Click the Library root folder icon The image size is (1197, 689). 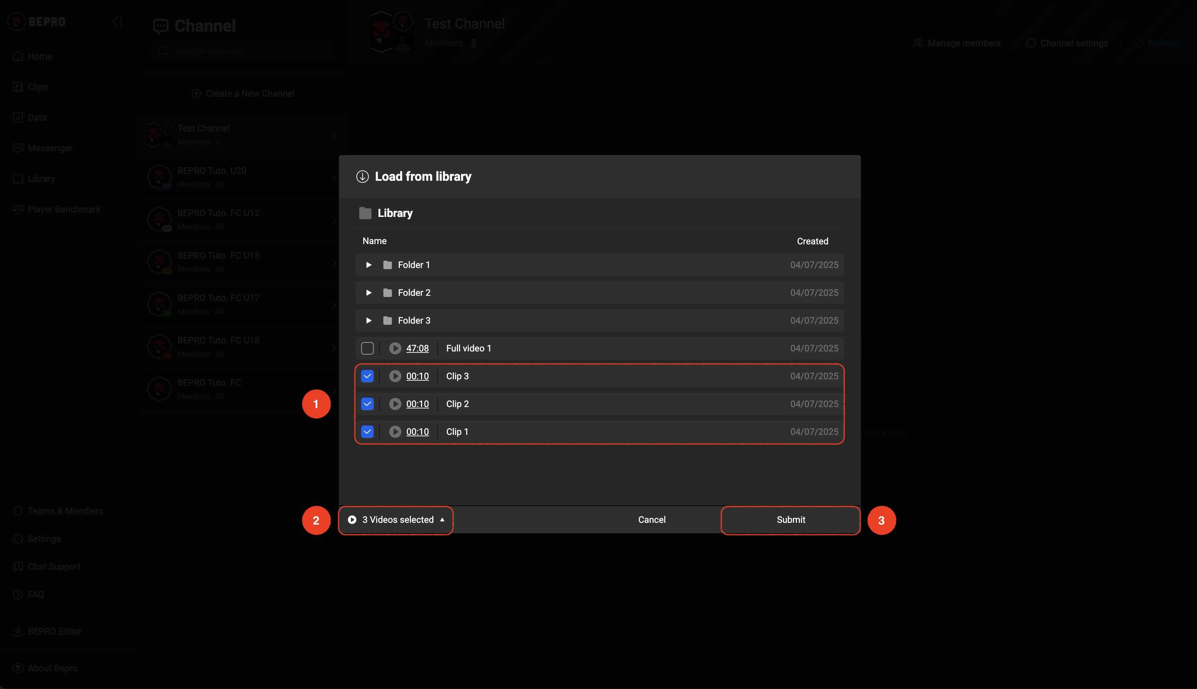[x=365, y=213]
